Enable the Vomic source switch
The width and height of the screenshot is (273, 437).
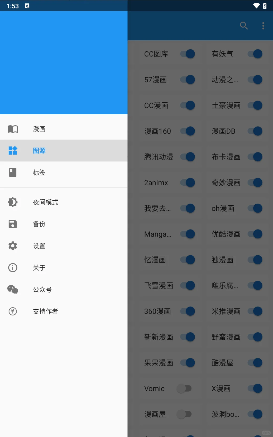pos(184,388)
